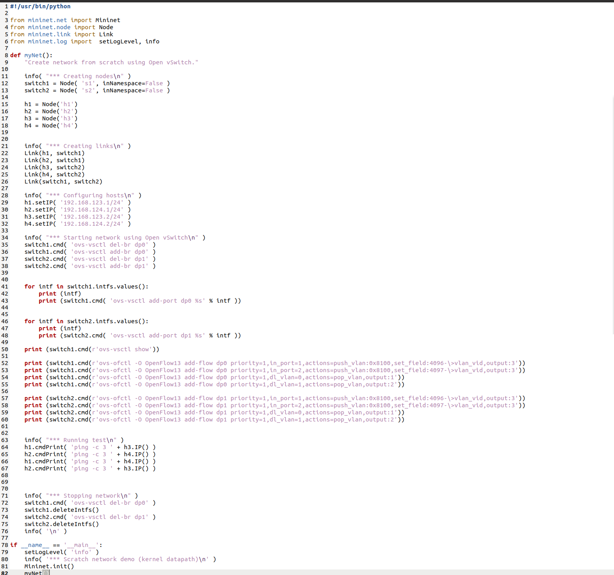The height and width of the screenshot is (575, 614).
Task: Select the 'Link(h4, switch2)' statement
Action: (54, 174)
